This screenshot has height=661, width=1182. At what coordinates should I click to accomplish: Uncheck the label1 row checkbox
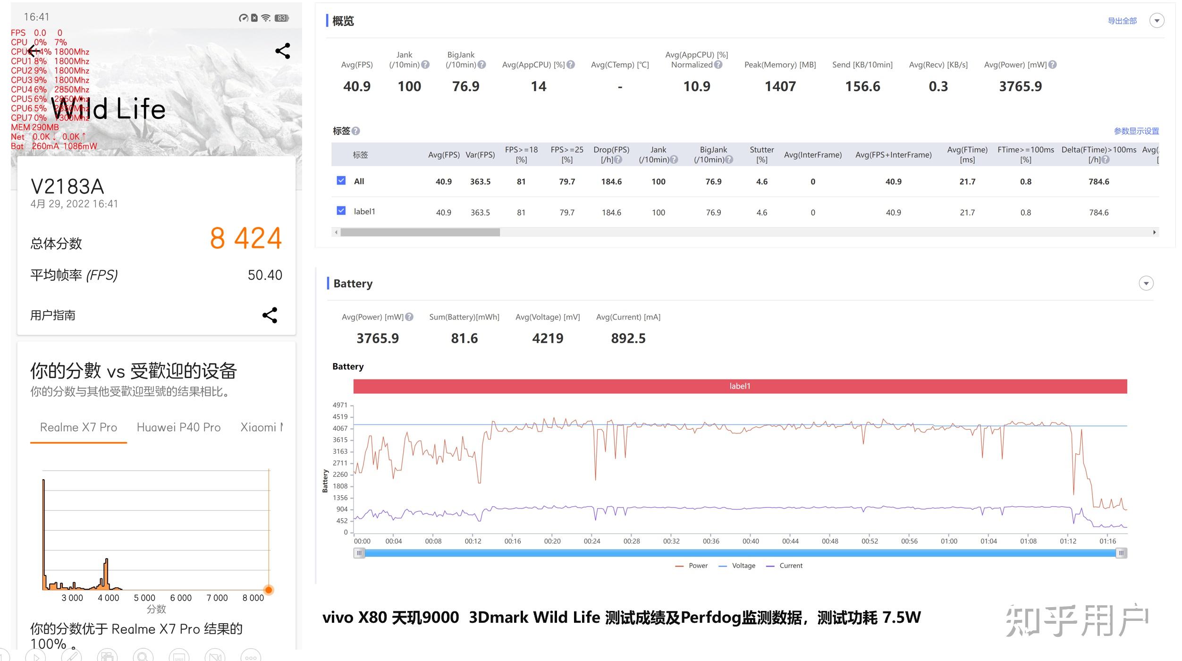(x=341, y=211)
